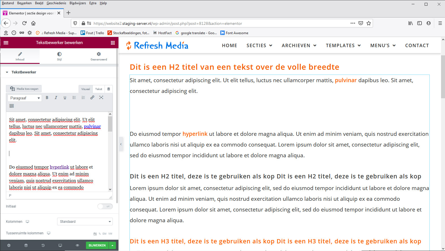The height and width of the screenshot is (251, 445).
Task: Open the Elementor widgets grid panel
Action: [x=113, y=43]
